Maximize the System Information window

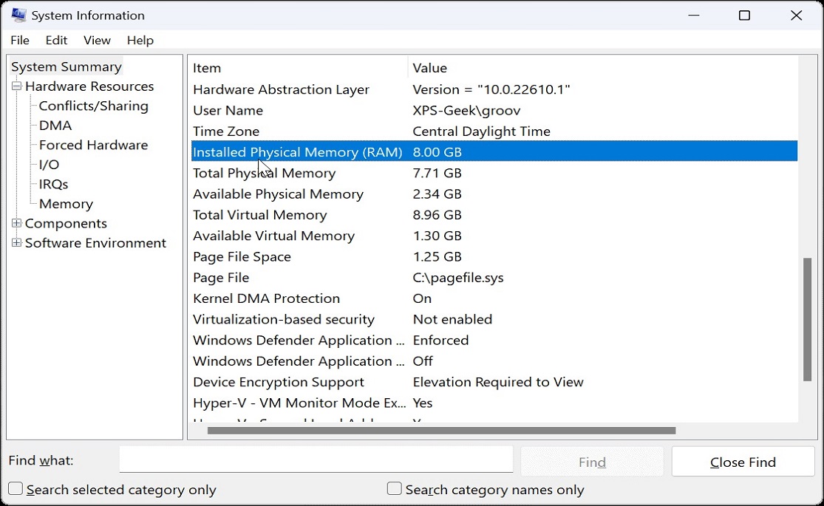point(744,16)
